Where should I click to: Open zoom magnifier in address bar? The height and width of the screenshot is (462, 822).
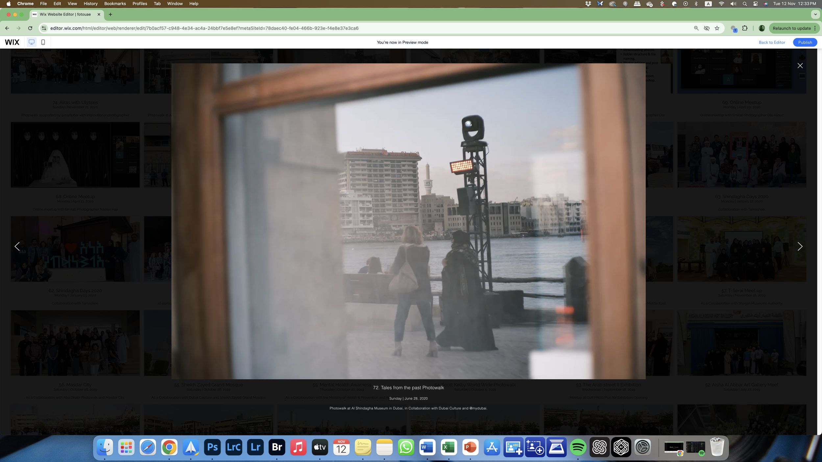click(696, 28)
